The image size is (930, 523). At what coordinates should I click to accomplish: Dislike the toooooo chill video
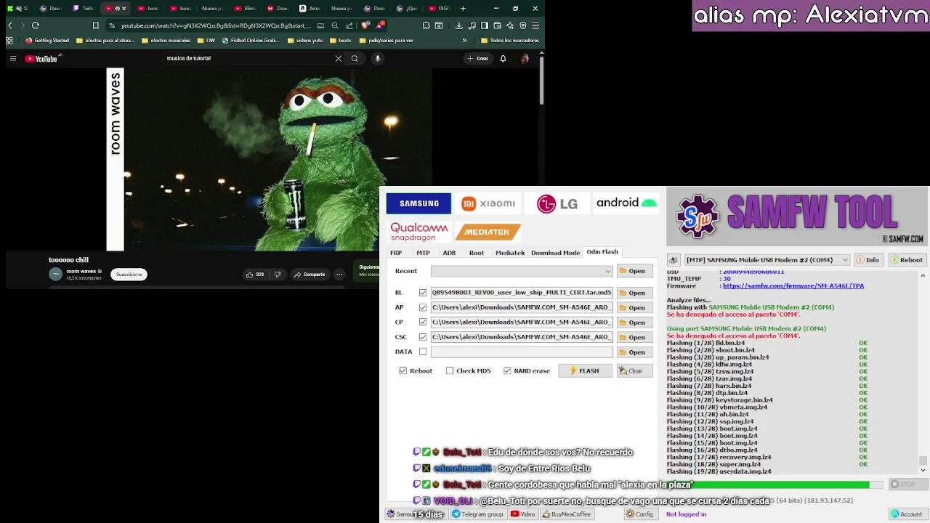(x=278, y=275)
